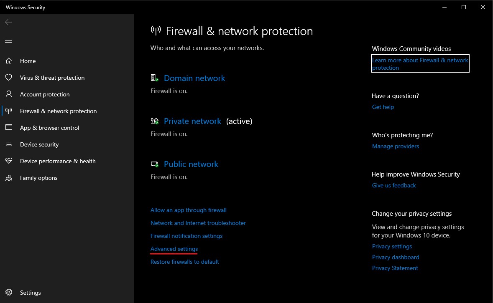Open Account protection via the person icon
The width and height of the screenshot is (493, 303).
pos(9,94)
